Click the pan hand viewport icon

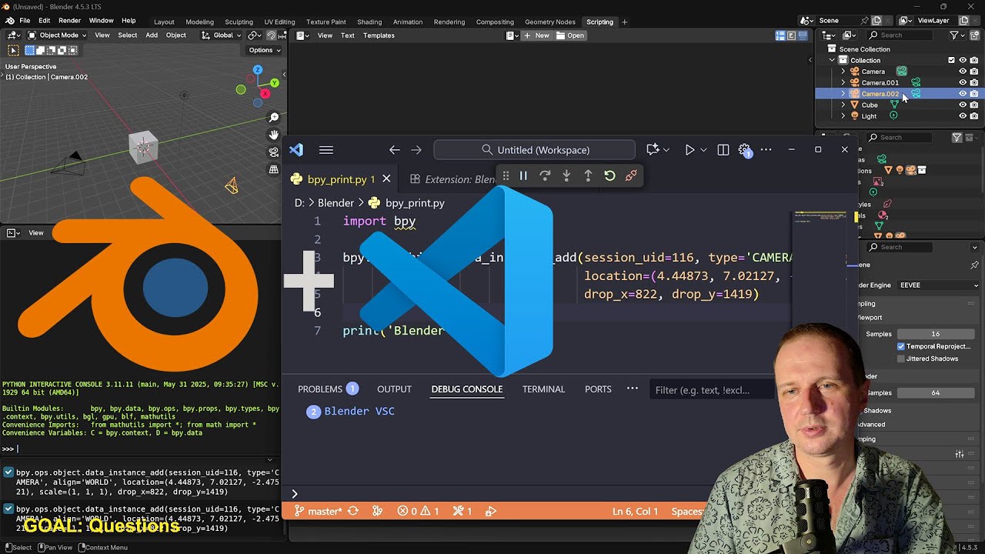pyautogui.click(x=274, y=135)
